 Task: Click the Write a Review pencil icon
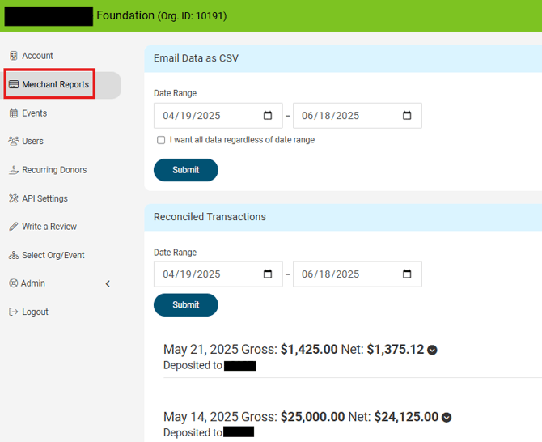pyautogui.click(x=14, y=227)
